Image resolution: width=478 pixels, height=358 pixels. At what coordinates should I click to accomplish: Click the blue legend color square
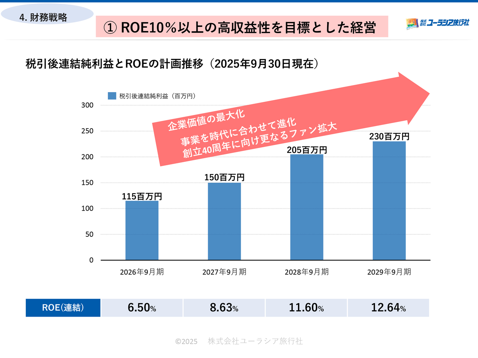click(x=112, y=96)
